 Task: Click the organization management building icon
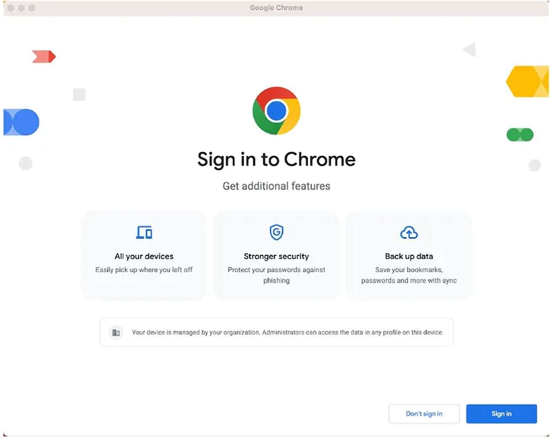click(x=115, y=333)
